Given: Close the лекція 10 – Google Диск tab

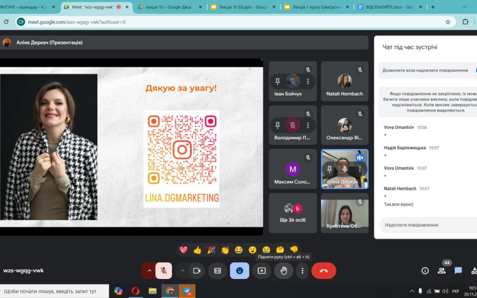Looking at the screenshot, I should 200,7.
